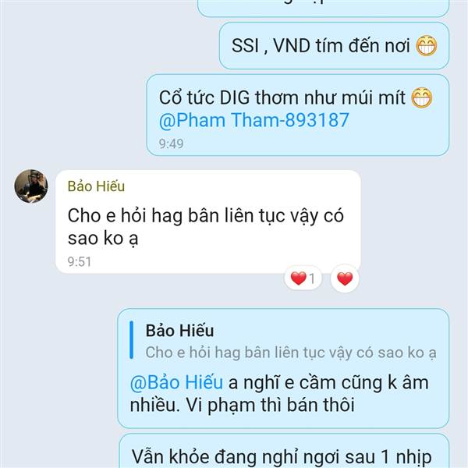Click the 9:49 timestamp
Image resolution: width=468 pixels, height=468 pixels.
171,144
